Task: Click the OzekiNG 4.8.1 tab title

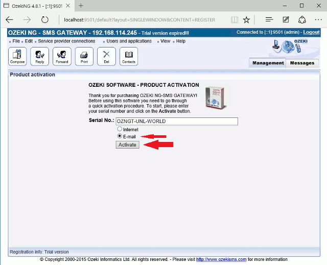Action: [x=37, y=6]
